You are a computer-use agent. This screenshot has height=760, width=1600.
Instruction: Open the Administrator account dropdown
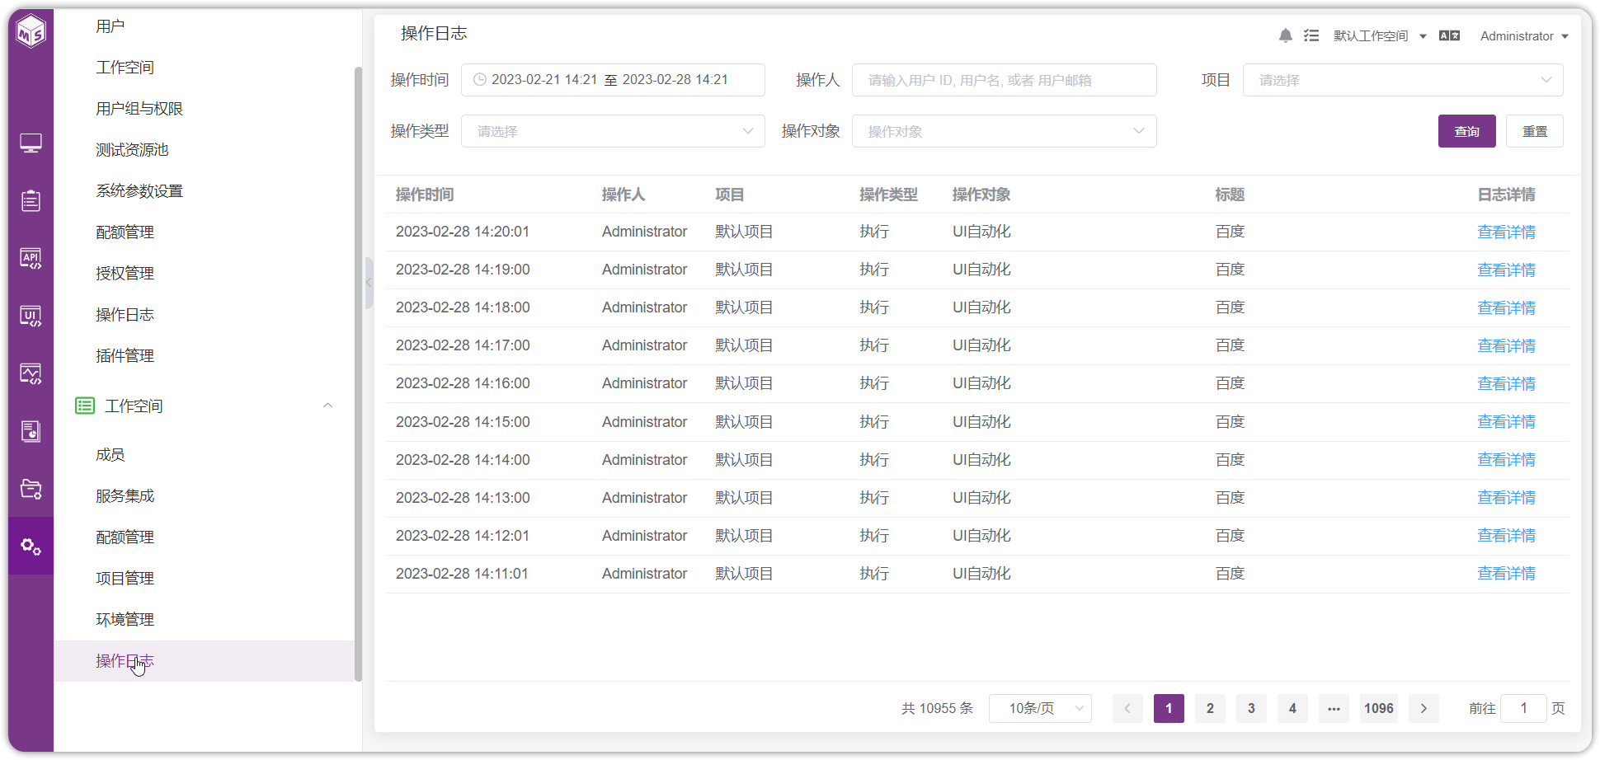[x=1524, y=36]
